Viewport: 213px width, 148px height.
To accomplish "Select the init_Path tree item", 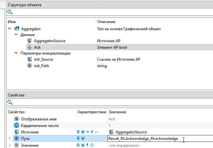I will pyautogui.click(x=42, y=66).
